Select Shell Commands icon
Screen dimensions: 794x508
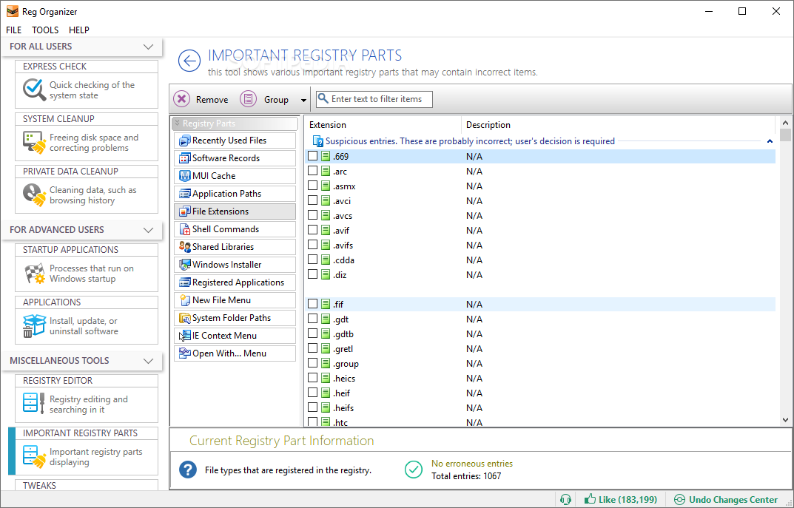(x=185, y=229)
